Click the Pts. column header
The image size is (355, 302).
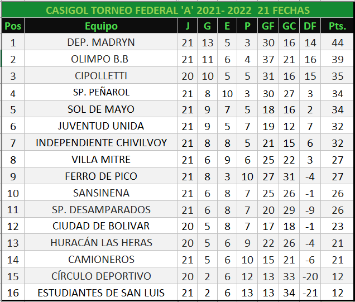pos(337,26)
